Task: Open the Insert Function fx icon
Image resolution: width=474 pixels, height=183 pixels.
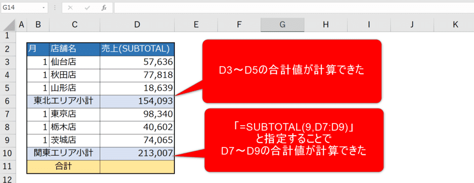Action: (x=104, y=8)
